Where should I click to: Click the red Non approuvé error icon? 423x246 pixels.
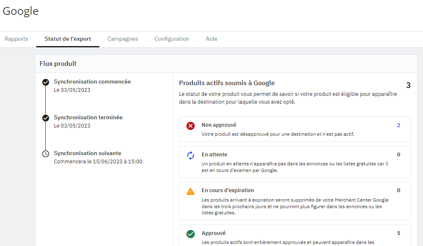pyautogui.click(x=190, y=126)
